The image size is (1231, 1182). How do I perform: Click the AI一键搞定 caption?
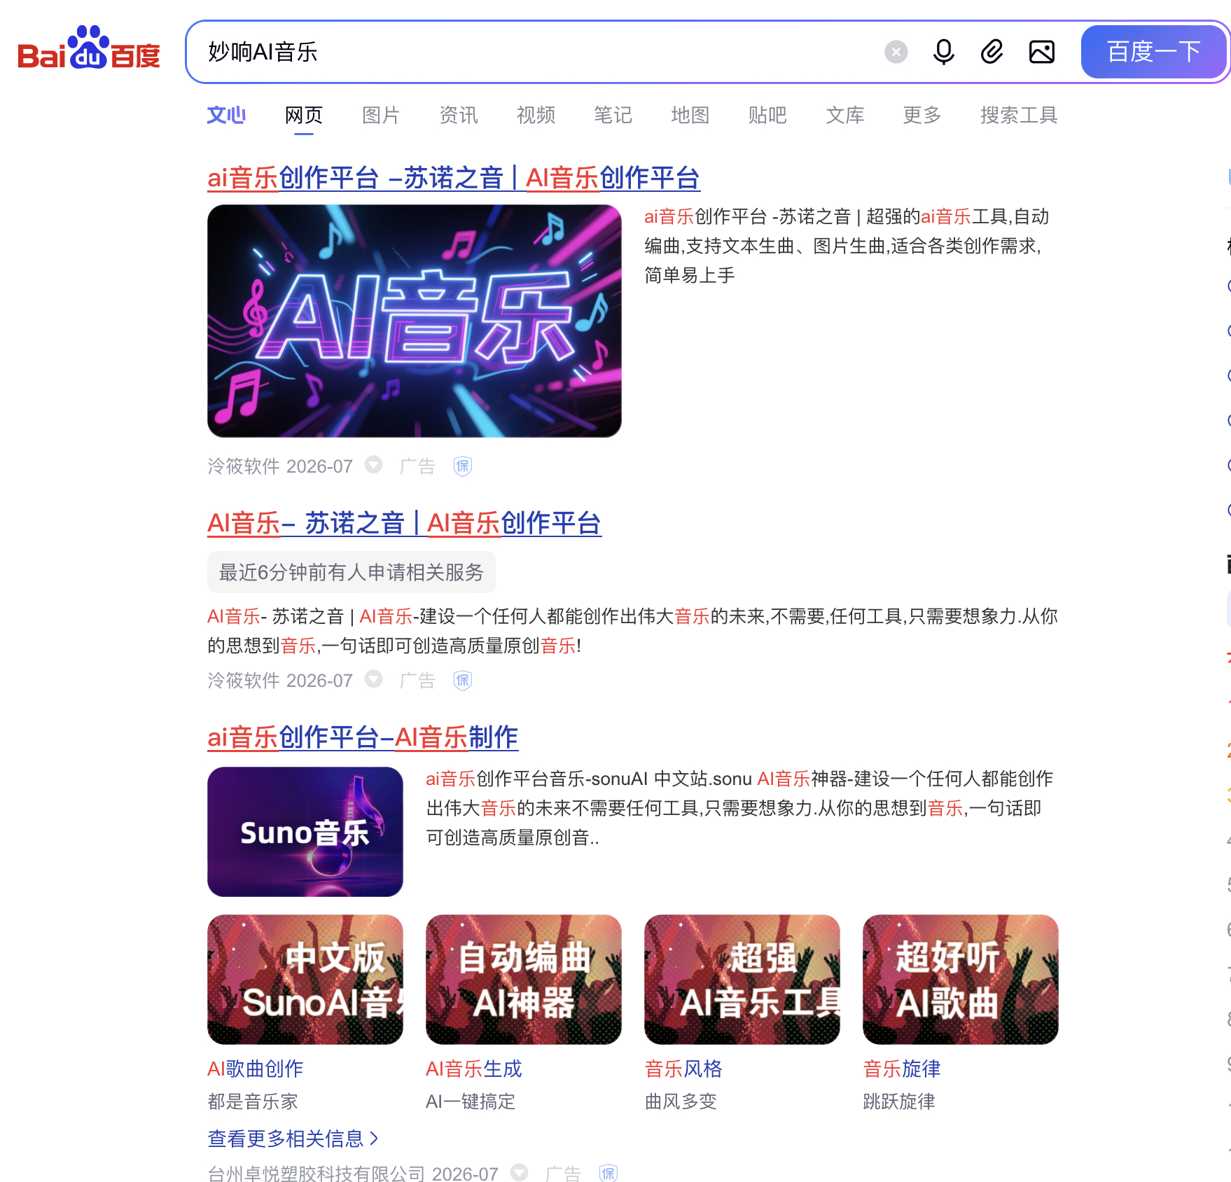[x=471, y=1101]
